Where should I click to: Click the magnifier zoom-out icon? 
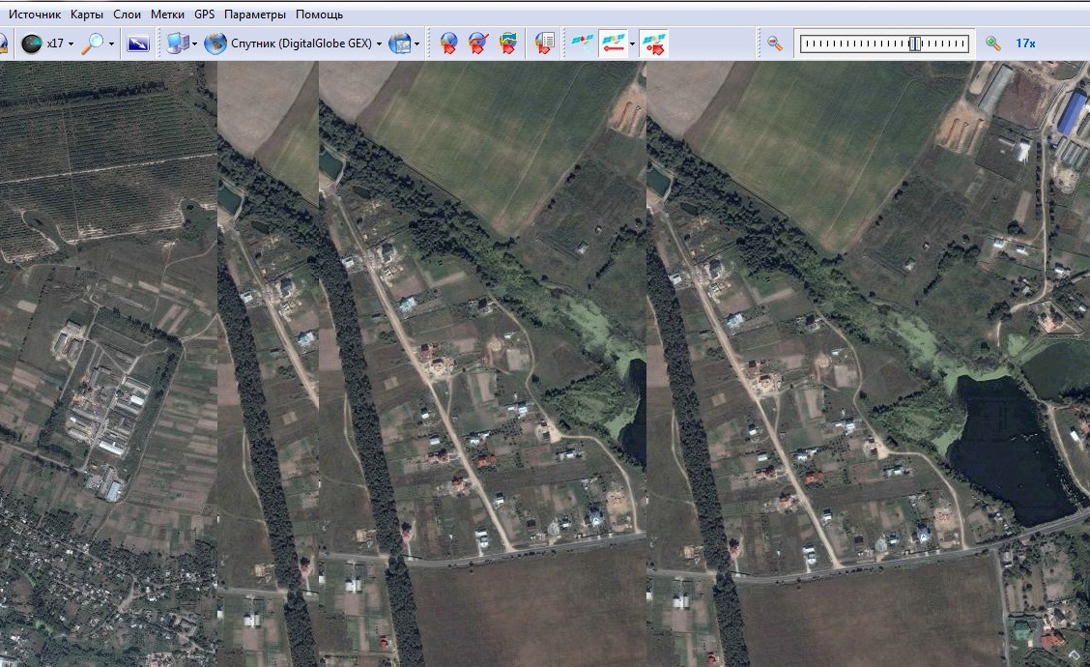[x=774, y=43]
